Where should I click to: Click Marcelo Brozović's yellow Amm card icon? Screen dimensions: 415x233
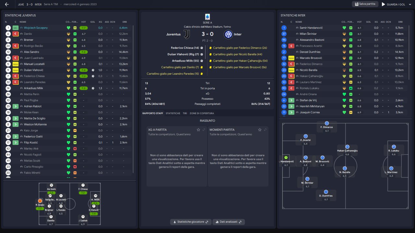pyautogui.click(x=291, y=58)
